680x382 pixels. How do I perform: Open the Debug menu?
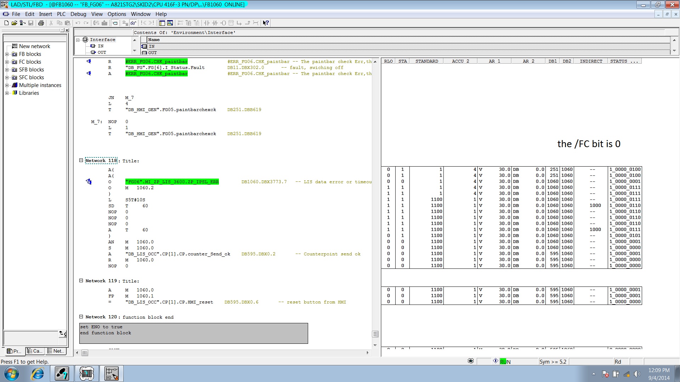pos(78,14)
